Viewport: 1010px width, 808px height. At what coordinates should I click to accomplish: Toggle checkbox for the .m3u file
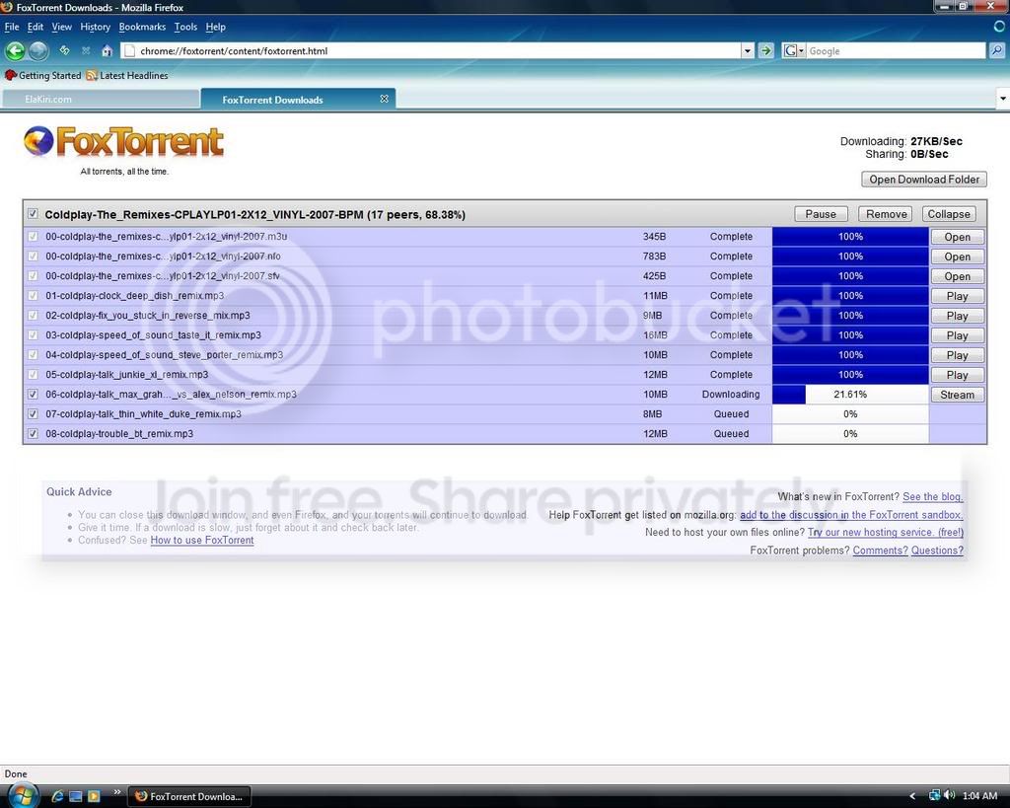33,237
